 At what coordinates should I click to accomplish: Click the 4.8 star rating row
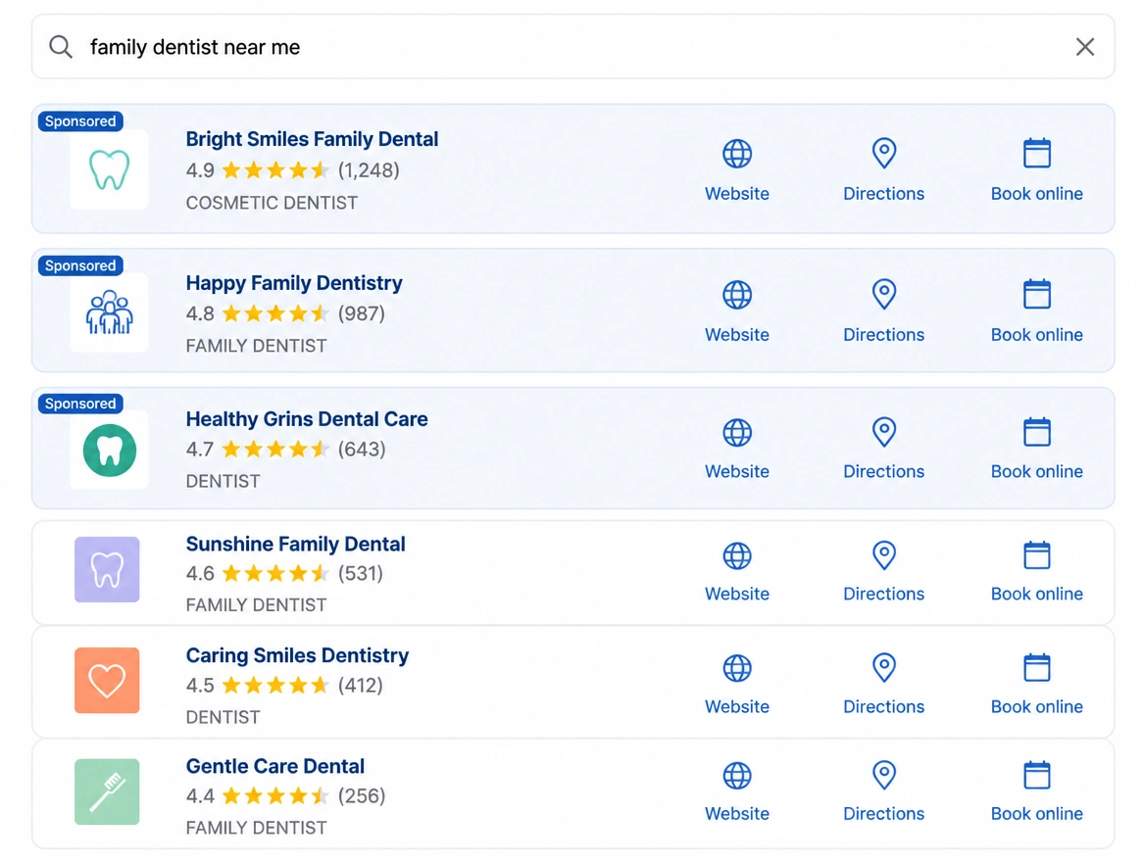tap(285, 313)
